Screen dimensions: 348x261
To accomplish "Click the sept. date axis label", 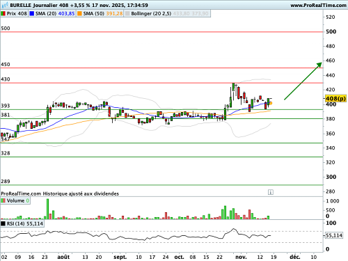I will (120, 257).
